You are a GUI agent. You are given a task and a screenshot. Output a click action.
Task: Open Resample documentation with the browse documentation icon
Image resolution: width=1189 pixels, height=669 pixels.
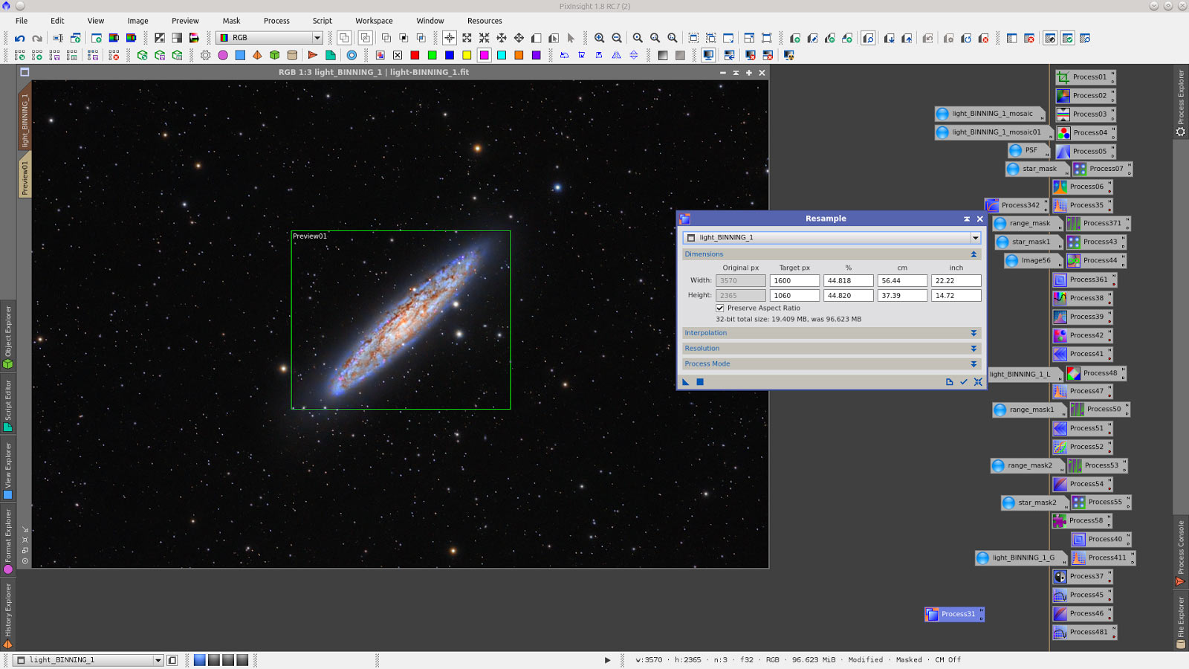coord(949,381)
